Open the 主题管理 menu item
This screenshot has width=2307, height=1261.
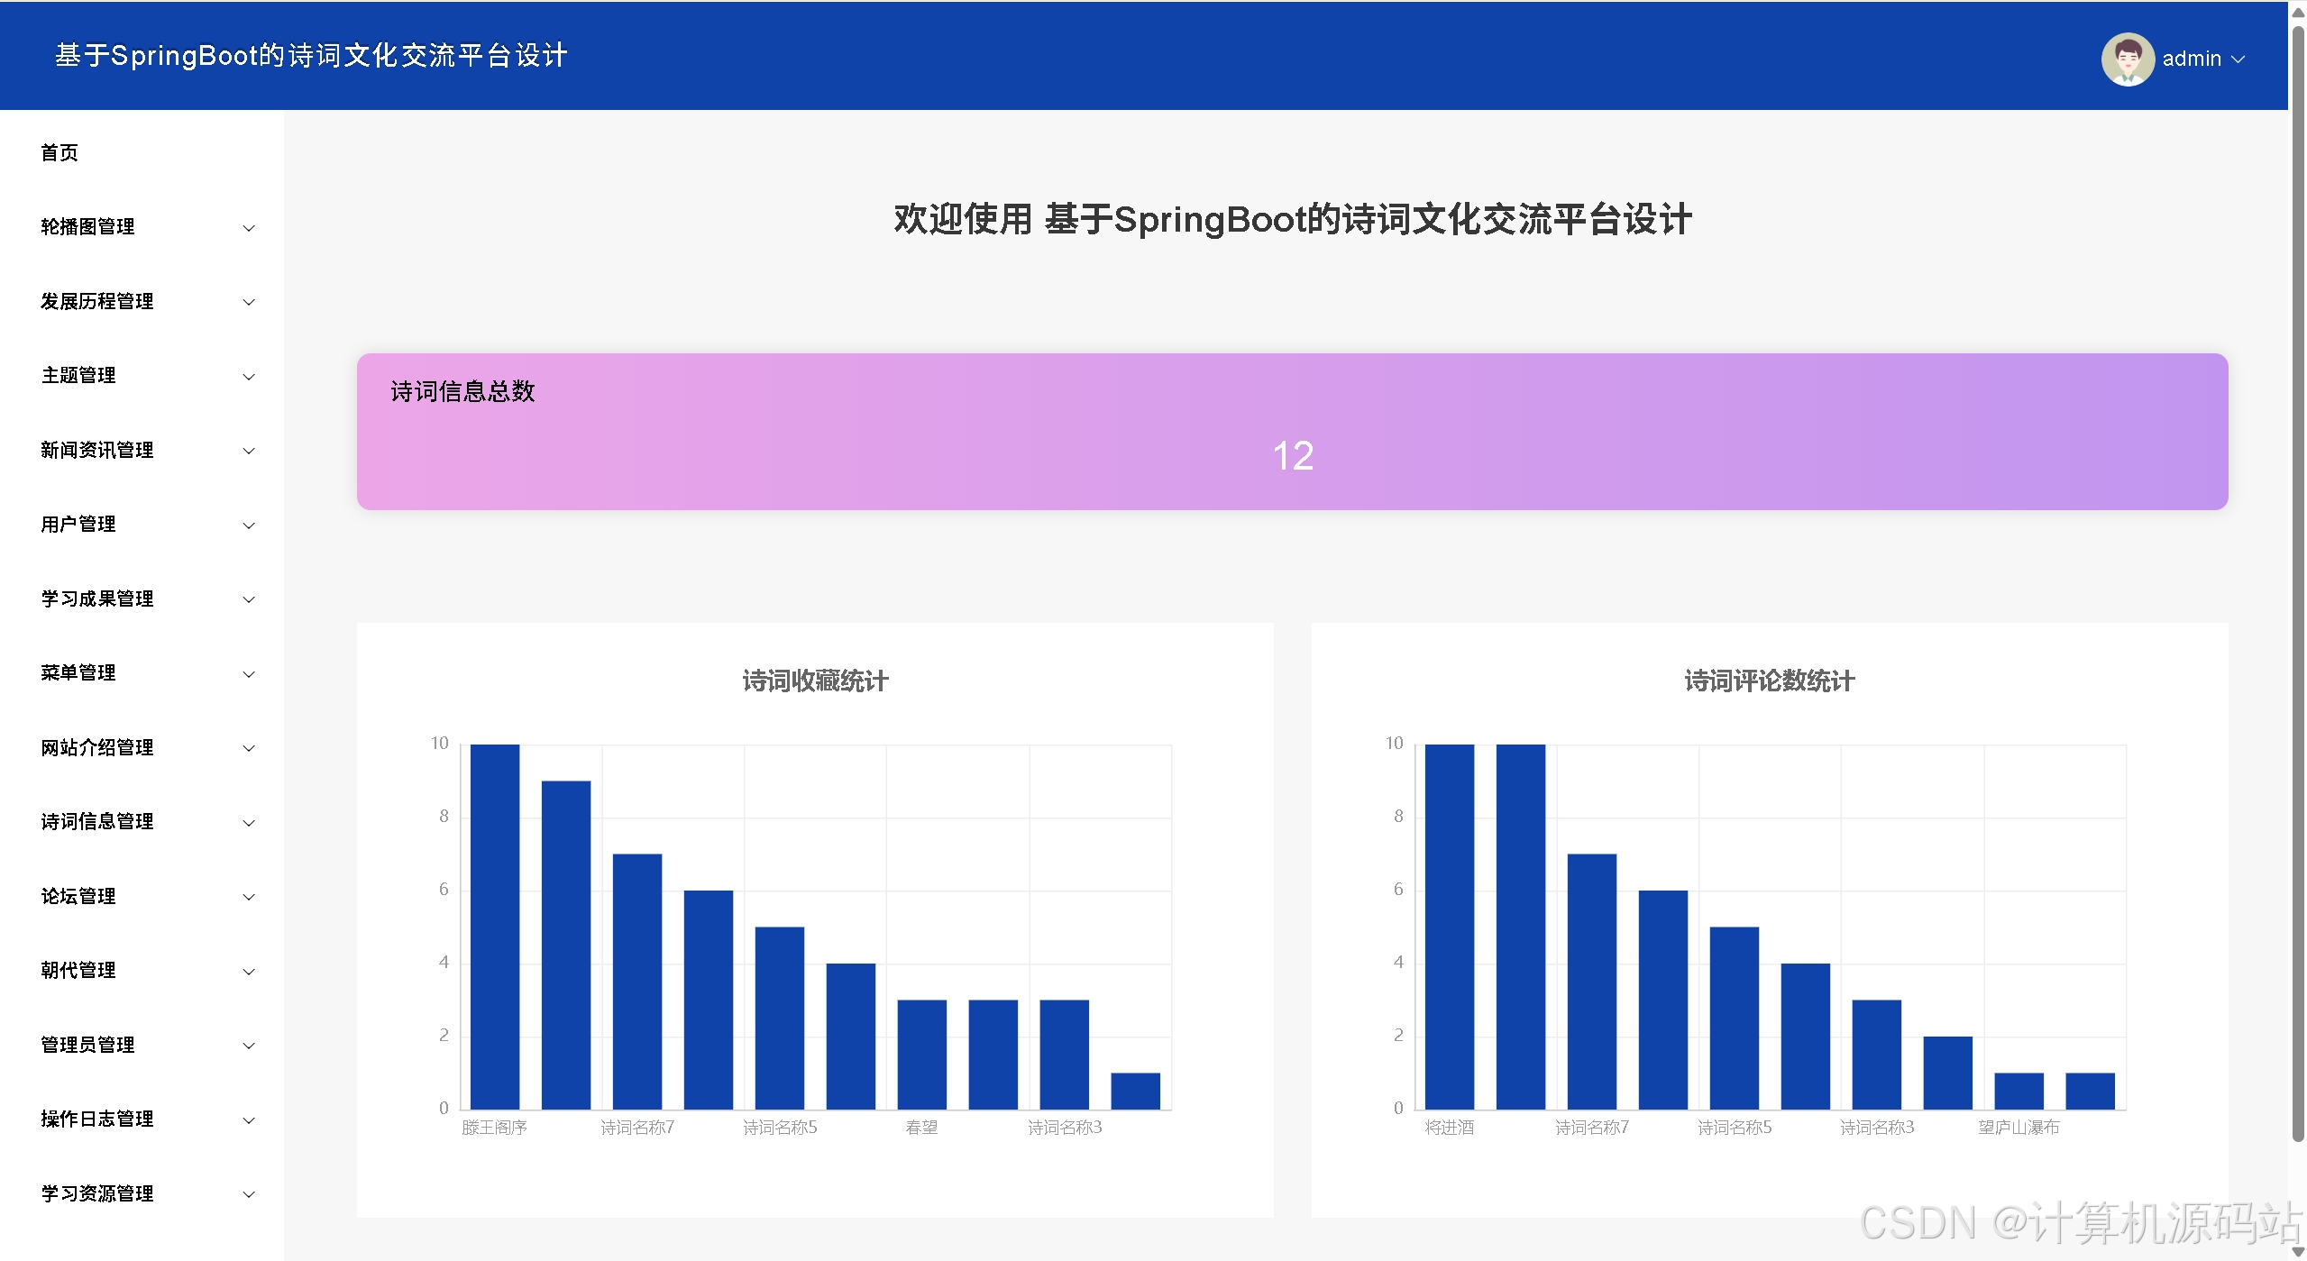click(142, 376)
